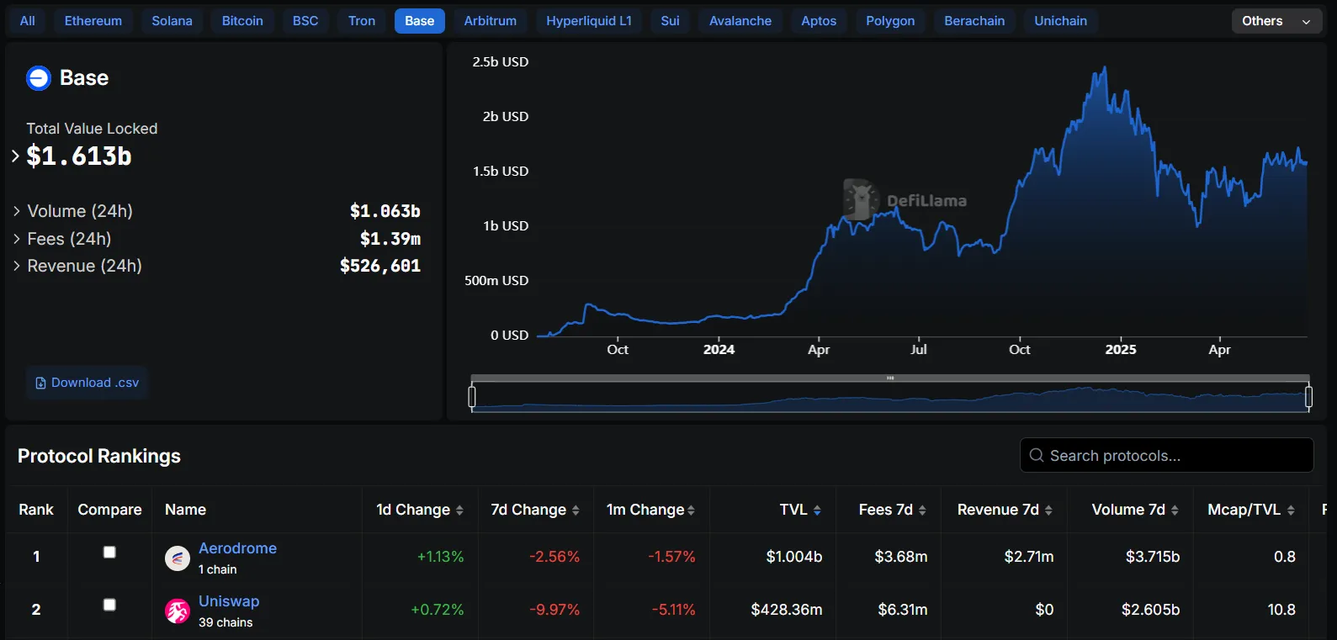Click the Aerodrome protocol logo
The width and height of the screenshot is (1337, 640).
click(178, 558)
